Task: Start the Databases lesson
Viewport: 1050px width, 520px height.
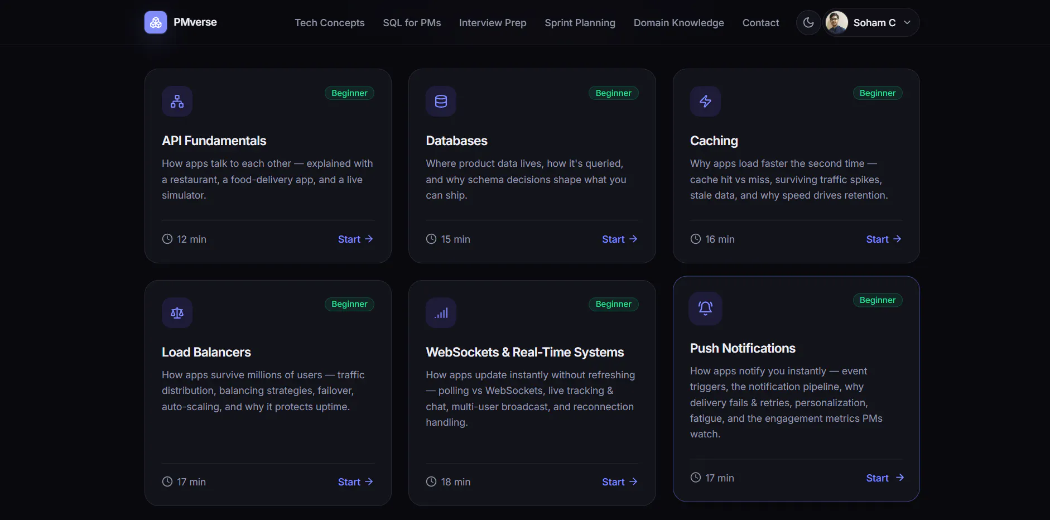Action: tap(619, 239)
